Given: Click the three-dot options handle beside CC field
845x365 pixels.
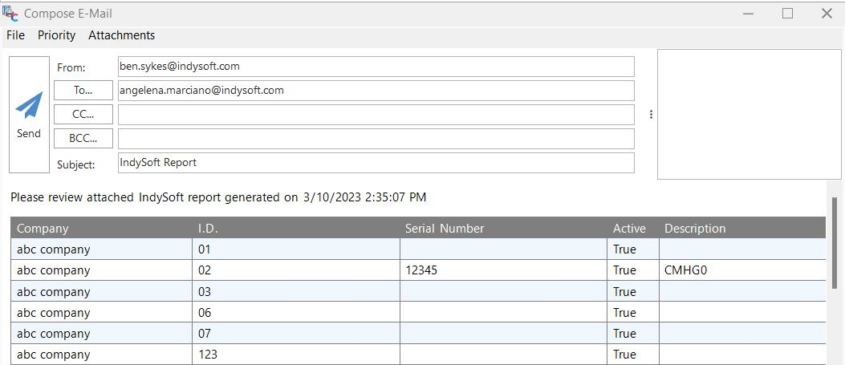Looking at the screenshot, I should [651, 115].
